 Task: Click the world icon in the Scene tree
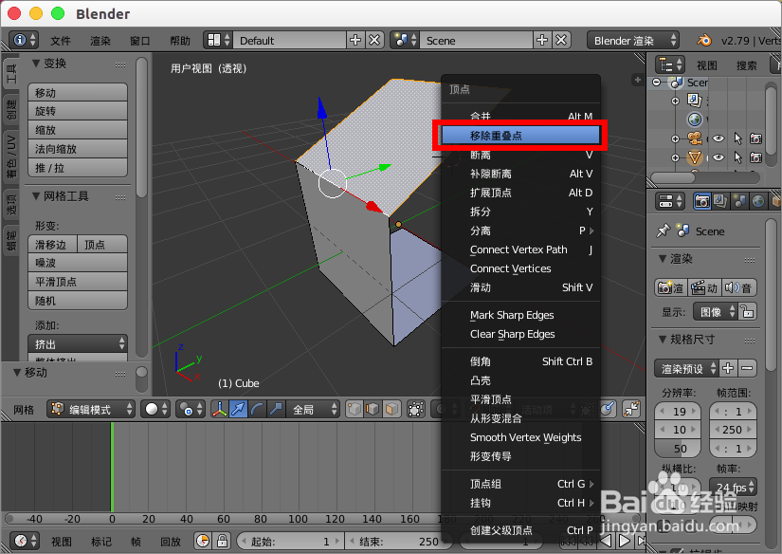(693, 118)
